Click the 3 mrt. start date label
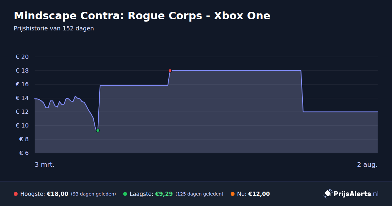The height and width of the screenshot is (206, 392). (x=45, y=164)
